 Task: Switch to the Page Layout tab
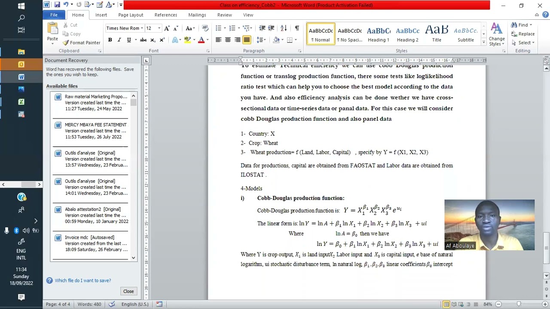click(x=131, y=15)
